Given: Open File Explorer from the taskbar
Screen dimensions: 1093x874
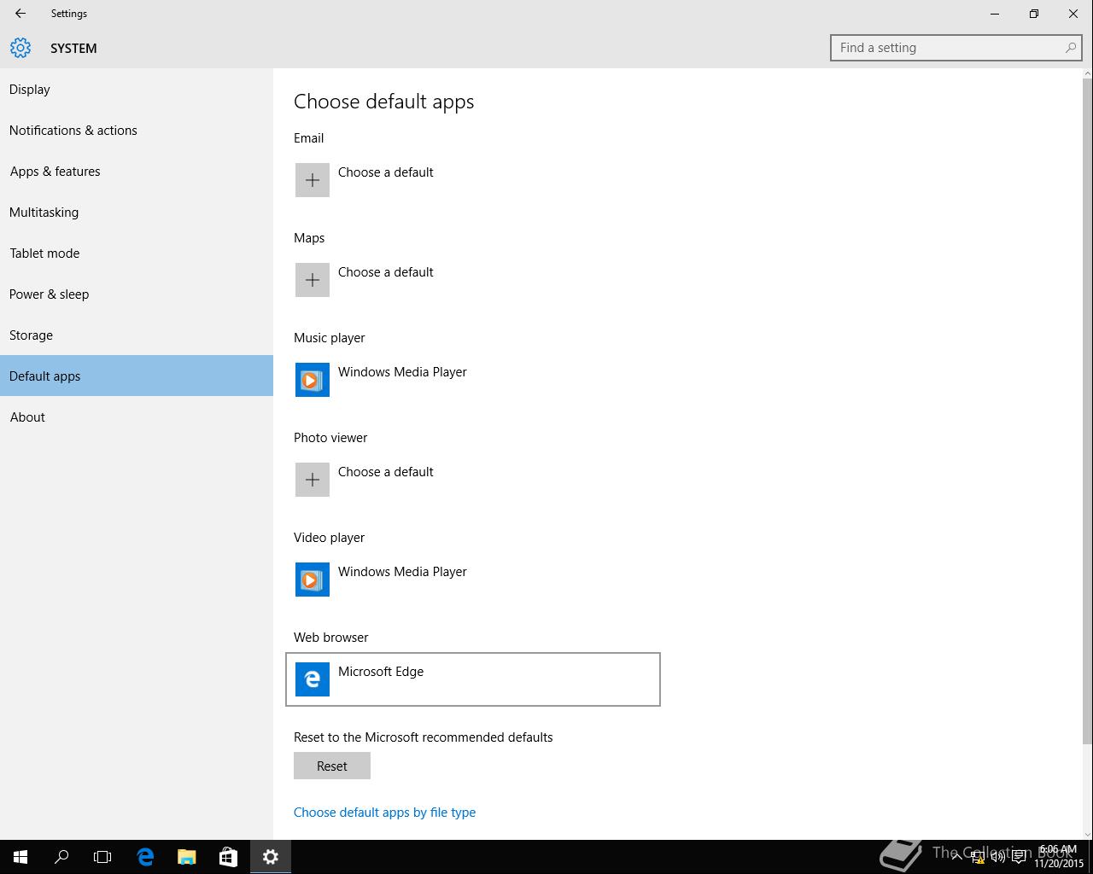Looking at the screenshot, I should [186, 857].
